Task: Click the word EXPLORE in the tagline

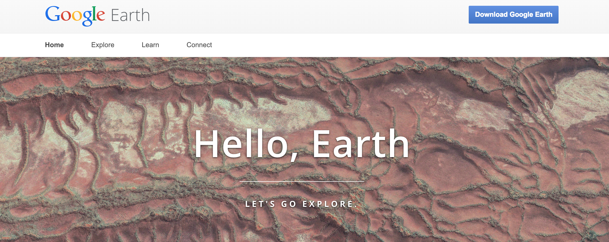Action: pos(330,204)
